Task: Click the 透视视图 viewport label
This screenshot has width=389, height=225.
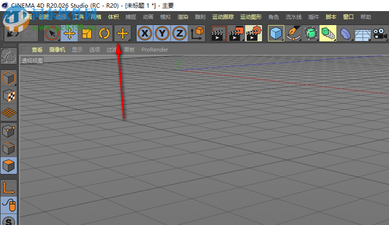Action: click(32, 60)
